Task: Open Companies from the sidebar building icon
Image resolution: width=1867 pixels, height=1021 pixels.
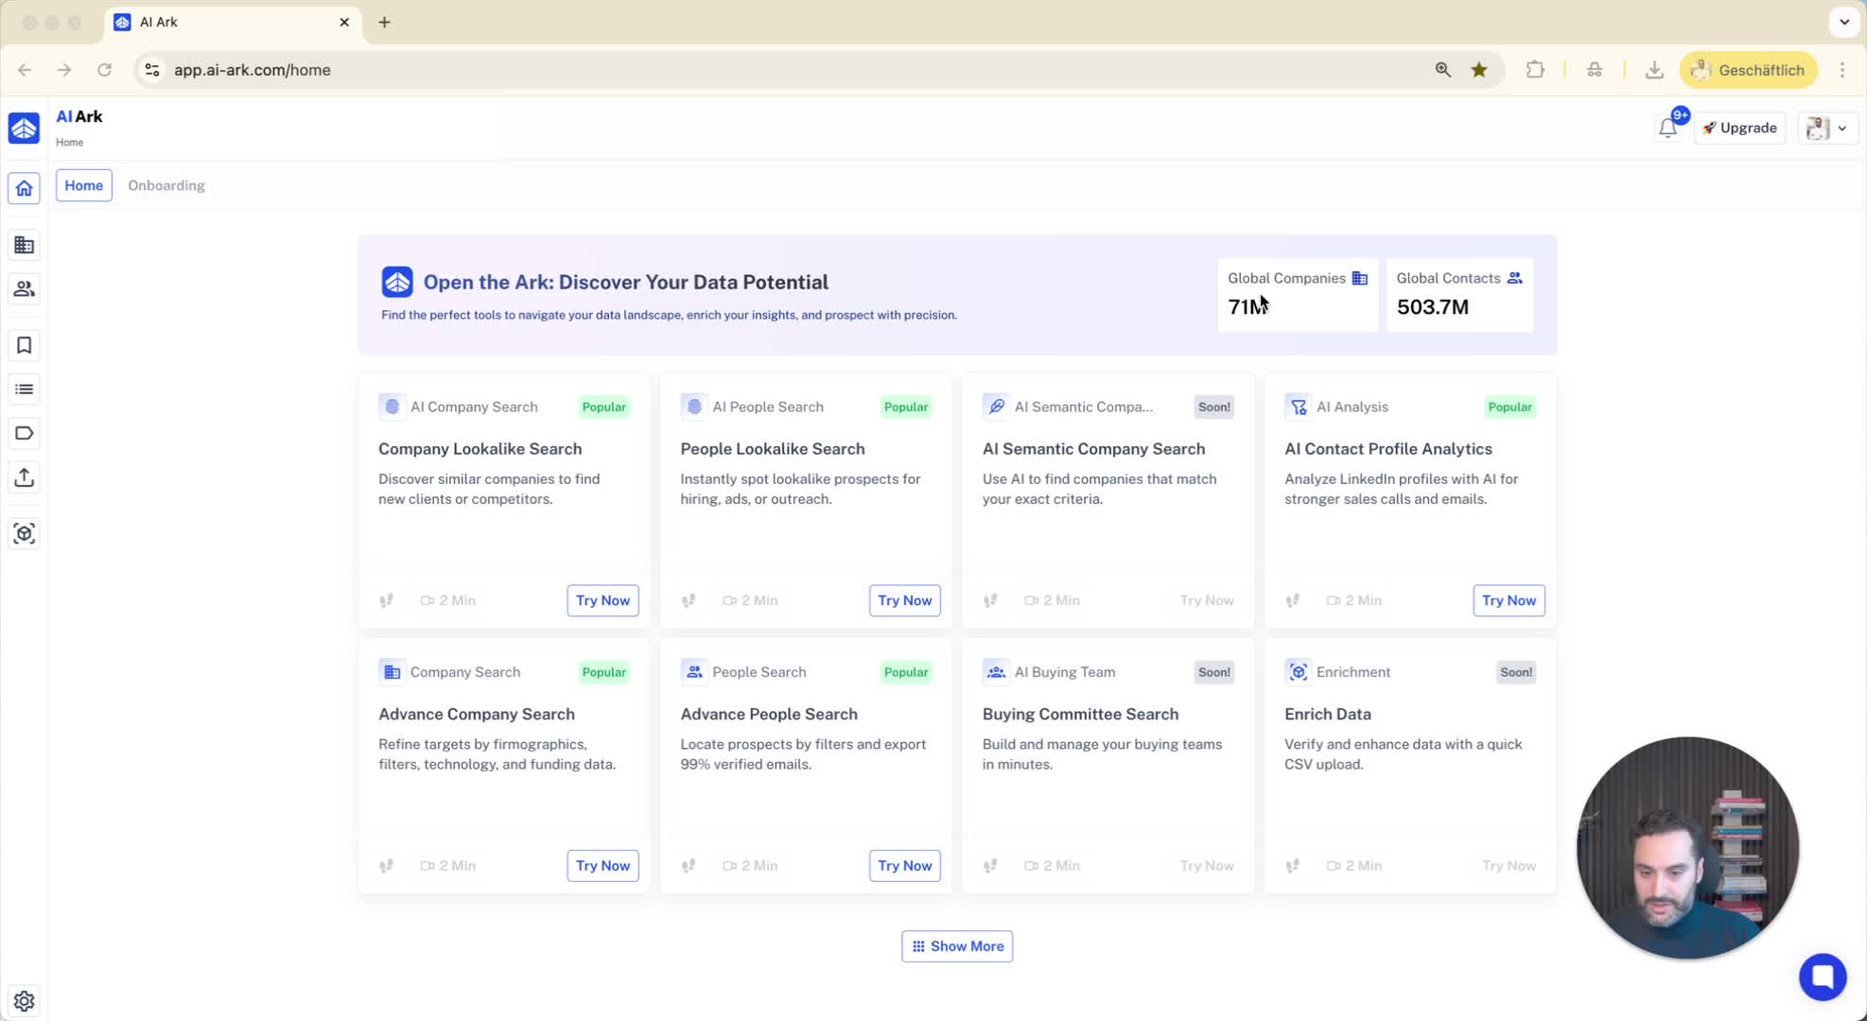Action: [25, 246]
